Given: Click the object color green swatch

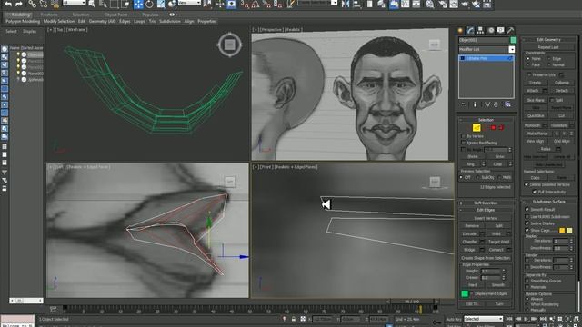Looking at the screenshot, I should coord(513,40).
